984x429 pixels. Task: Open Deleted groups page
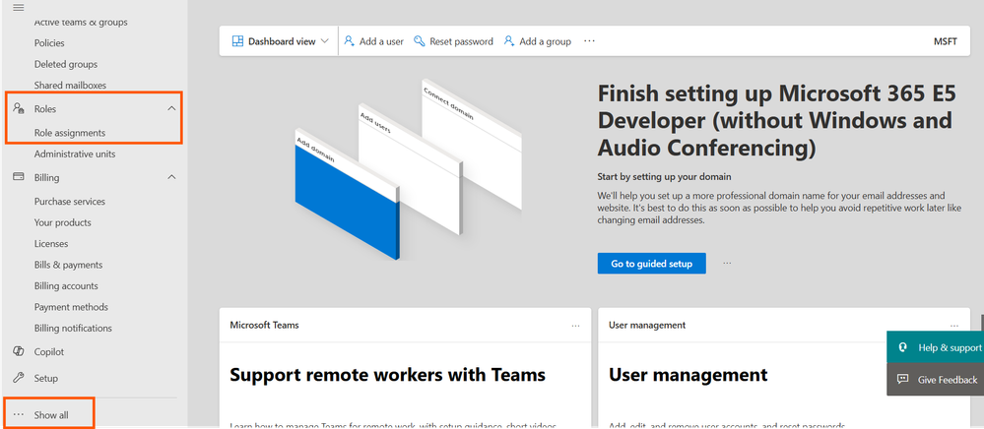pos(66,64)
